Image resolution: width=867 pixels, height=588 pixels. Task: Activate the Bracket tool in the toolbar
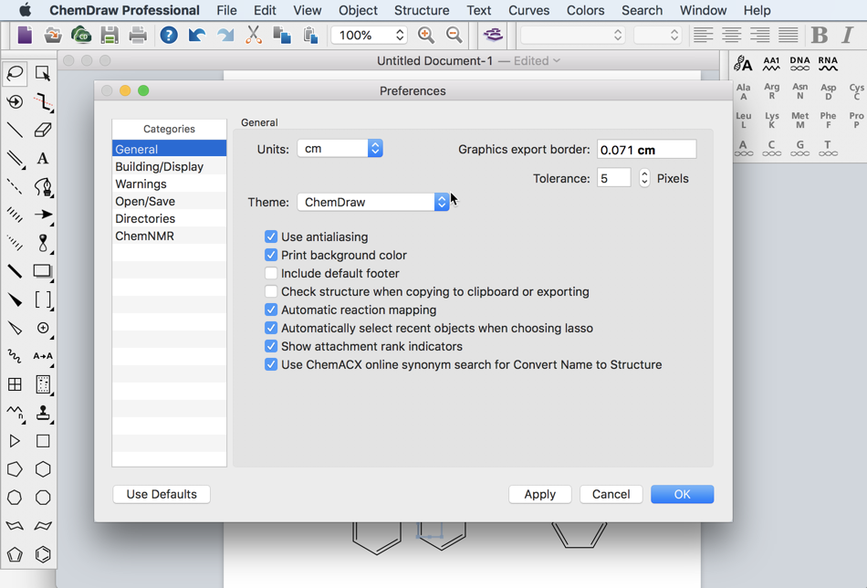[x=42, y=300]
